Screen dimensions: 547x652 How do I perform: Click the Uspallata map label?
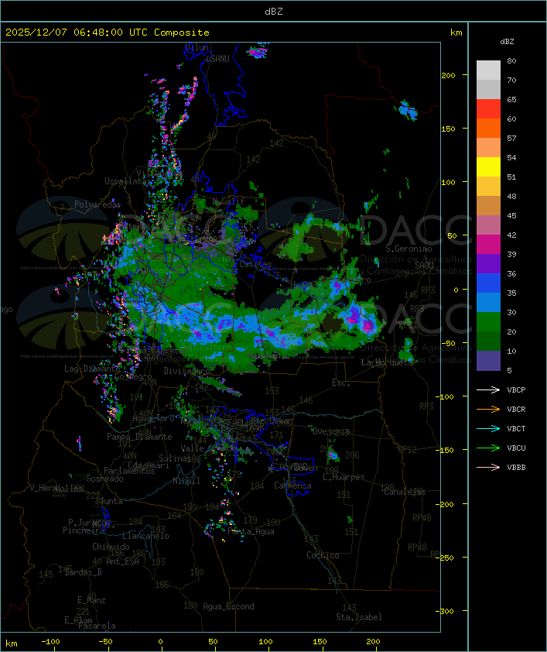[x=125, y=181]
